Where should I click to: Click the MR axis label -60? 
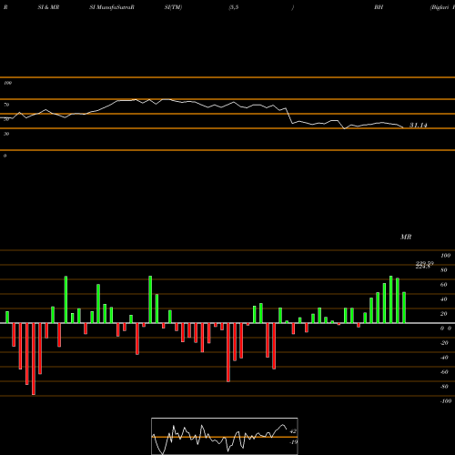[444, 372]
